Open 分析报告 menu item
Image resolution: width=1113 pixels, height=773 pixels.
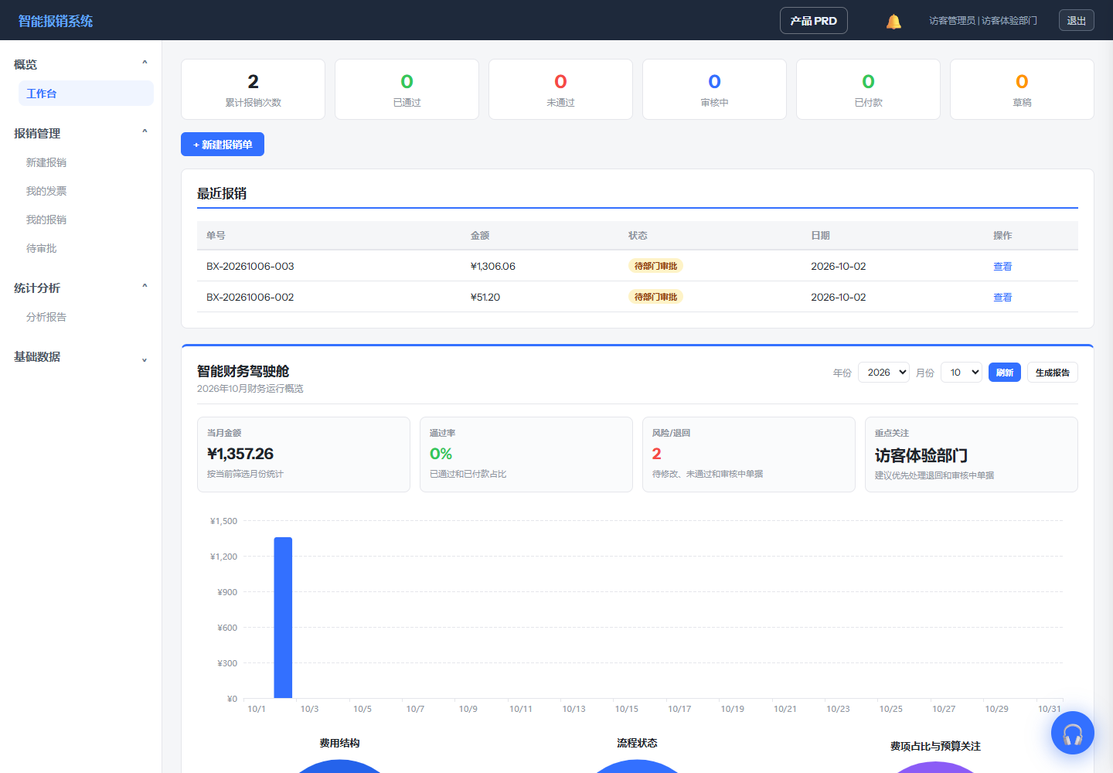tap(86, 317)
